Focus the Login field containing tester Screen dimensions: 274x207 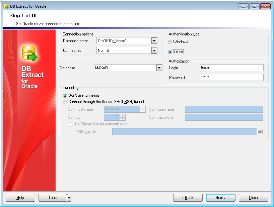232,68
